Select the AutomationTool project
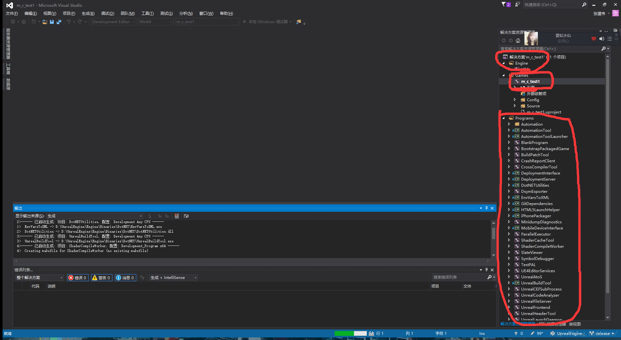This screenshot has height=340, width=621. pos(536,130)
